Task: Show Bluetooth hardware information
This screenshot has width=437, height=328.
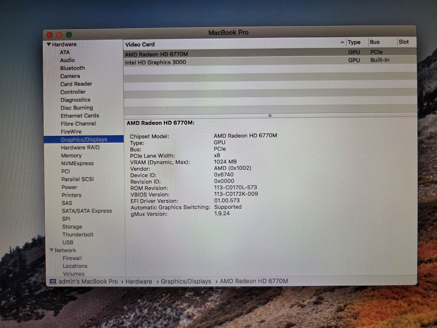Action: pos(72,68)
